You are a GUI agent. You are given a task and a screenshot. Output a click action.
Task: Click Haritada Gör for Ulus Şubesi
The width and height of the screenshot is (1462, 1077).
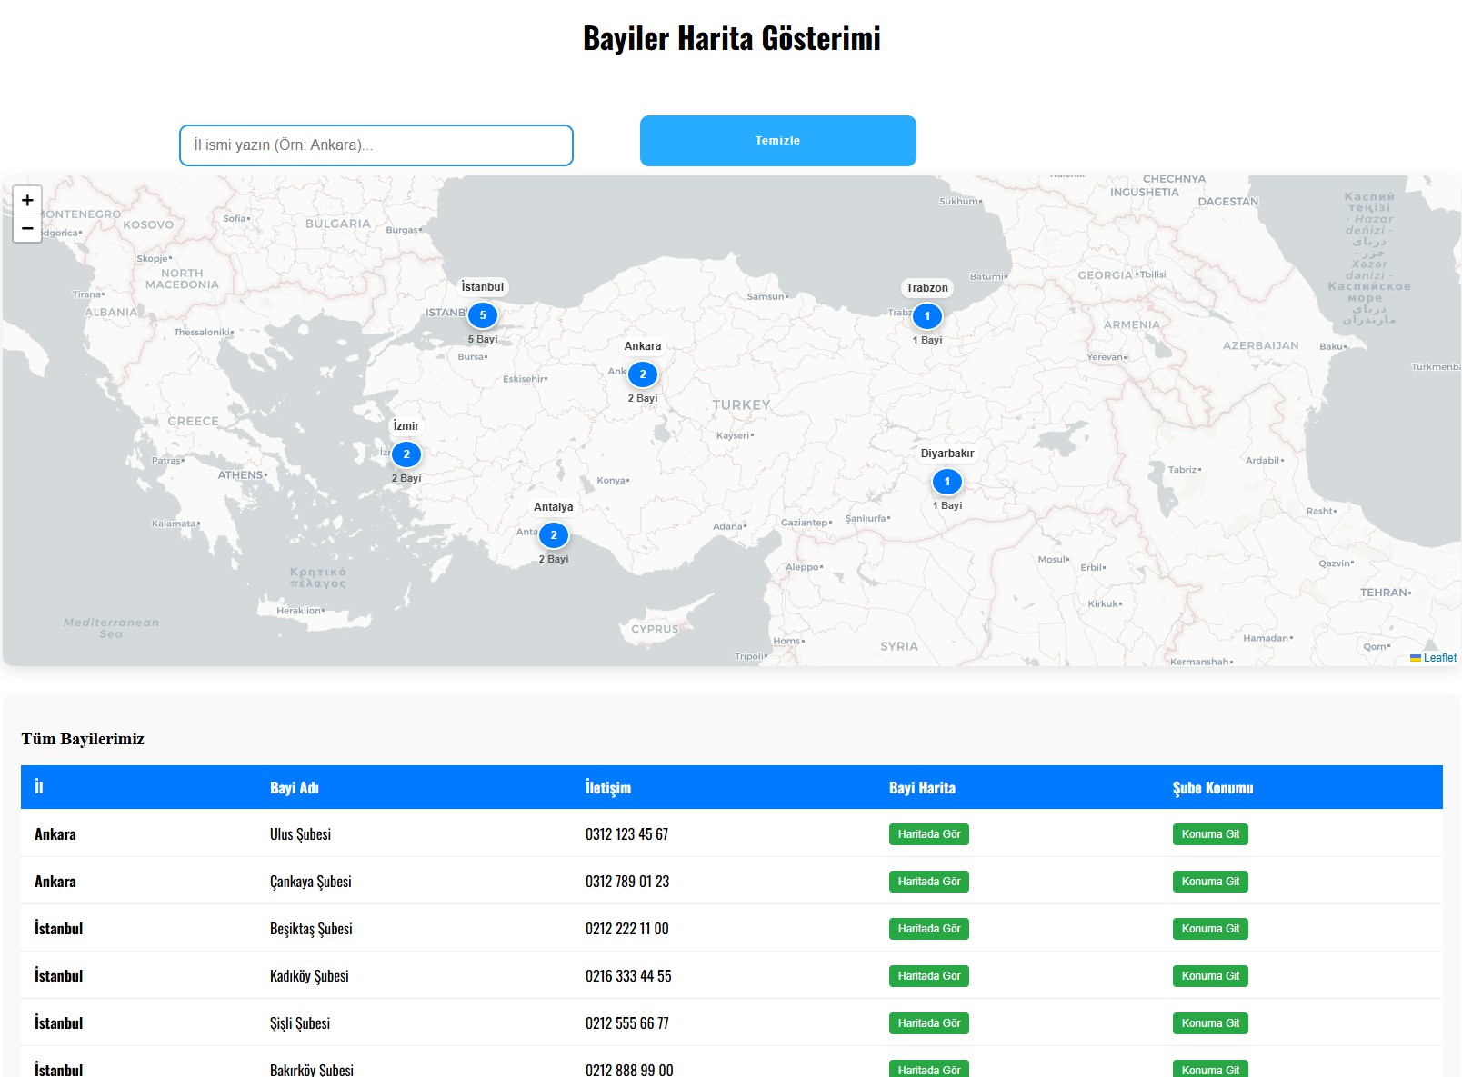tap(928, 833)
